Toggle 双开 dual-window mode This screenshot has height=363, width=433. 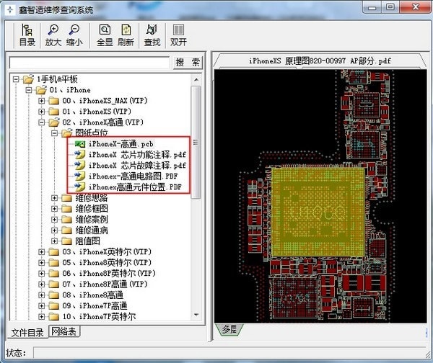pyautogui.click(x=178, y=35)
